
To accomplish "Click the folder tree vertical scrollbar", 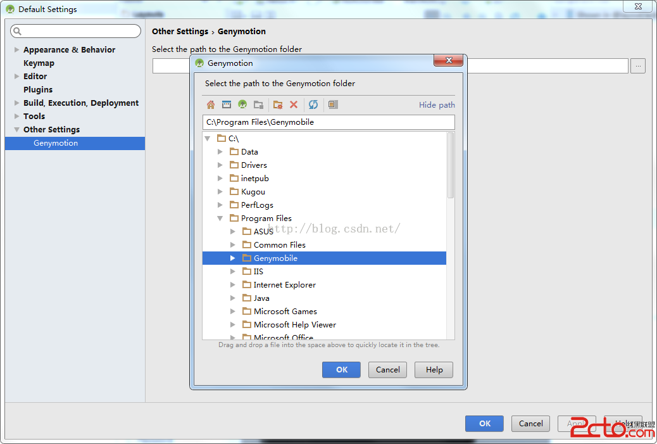I will [x=451, y=166].
